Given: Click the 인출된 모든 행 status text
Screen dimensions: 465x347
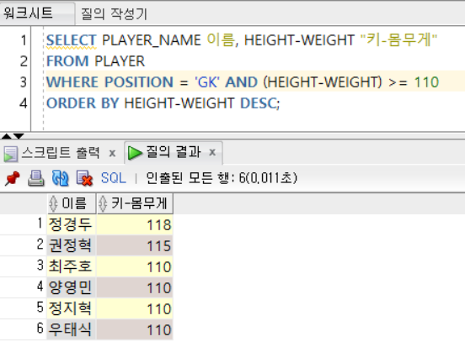Looking at the screenshot, I should 222,178.
